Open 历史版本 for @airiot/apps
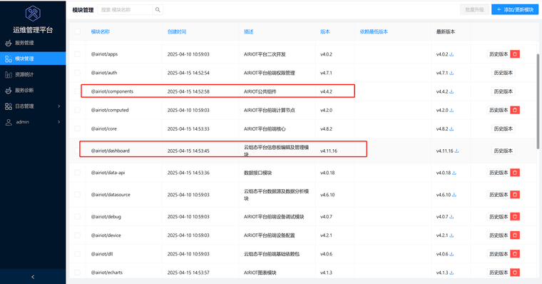The image size is (542, 284). (498, 54)
